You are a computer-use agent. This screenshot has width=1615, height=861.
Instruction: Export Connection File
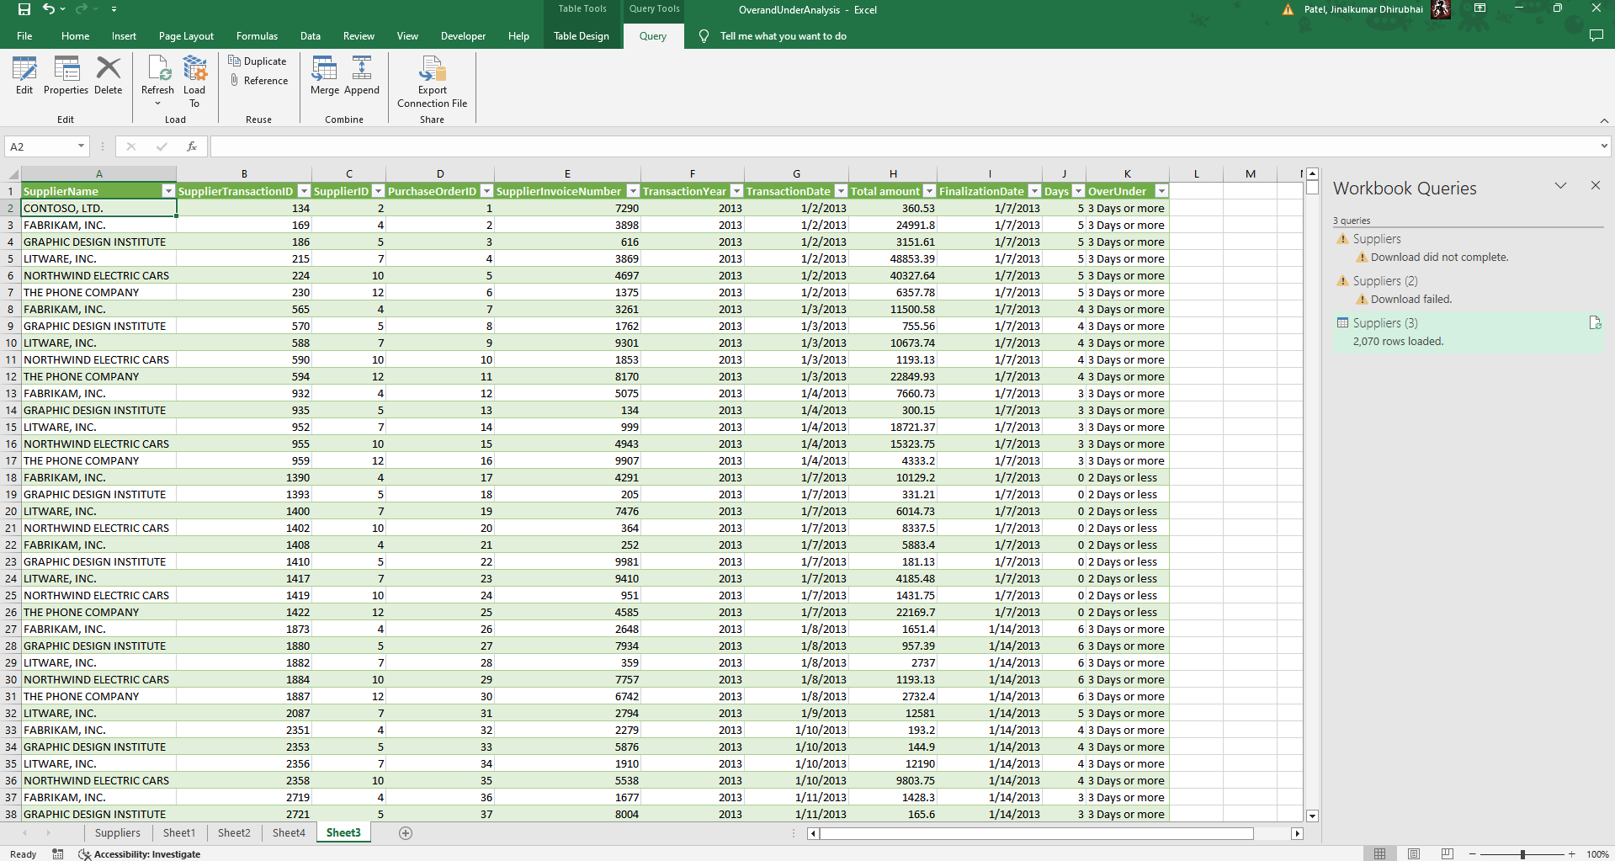coord(433,82)
